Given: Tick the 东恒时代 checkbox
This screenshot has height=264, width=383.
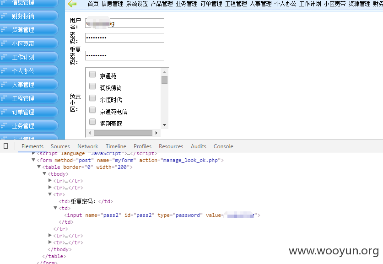Looking at the screenshot, I should coord(92,98).
